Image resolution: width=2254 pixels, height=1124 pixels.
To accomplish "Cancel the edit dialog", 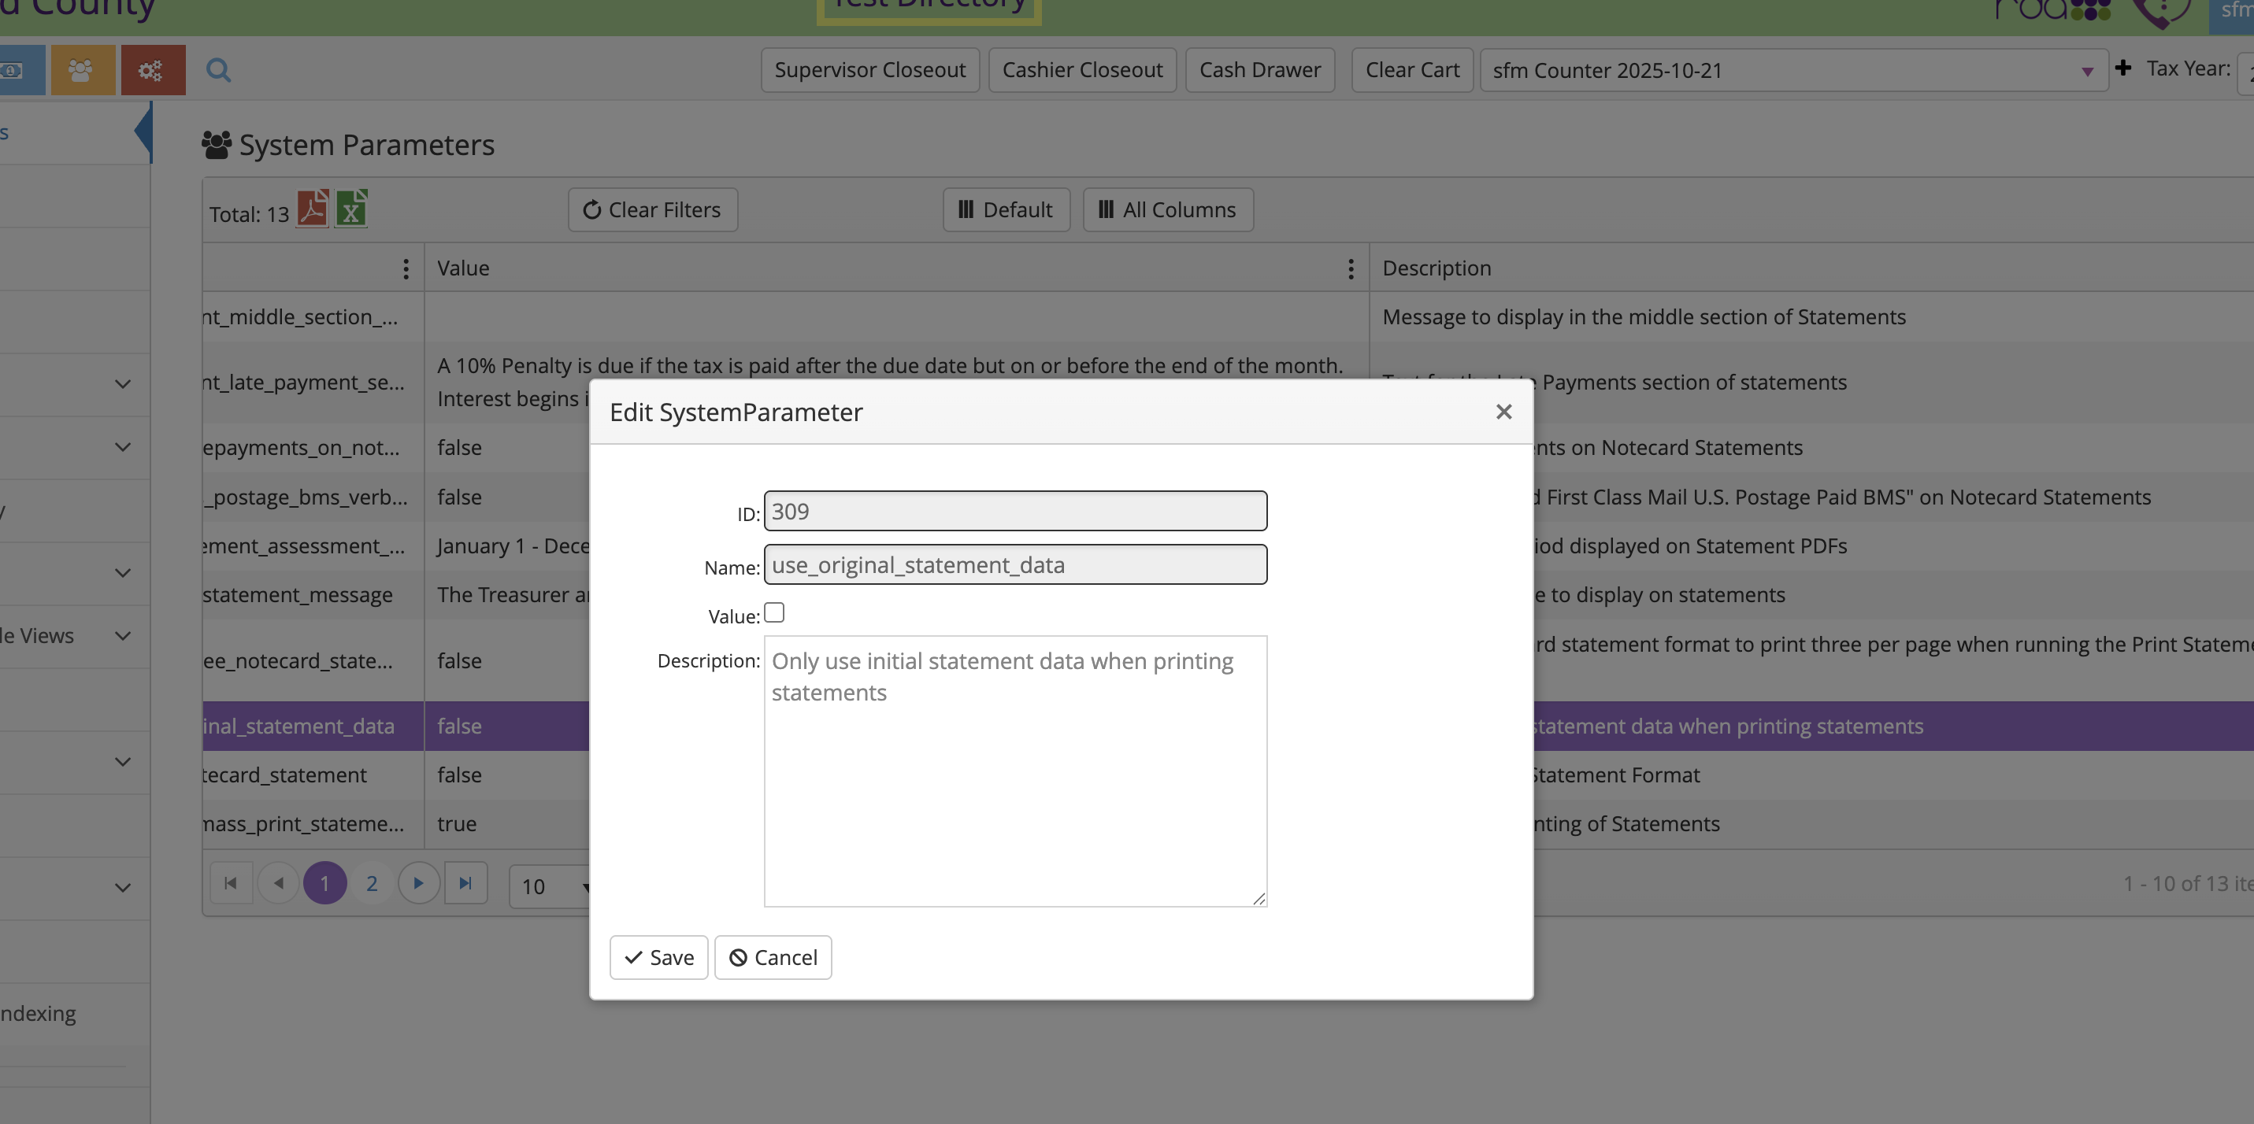I will click(773, 958).
